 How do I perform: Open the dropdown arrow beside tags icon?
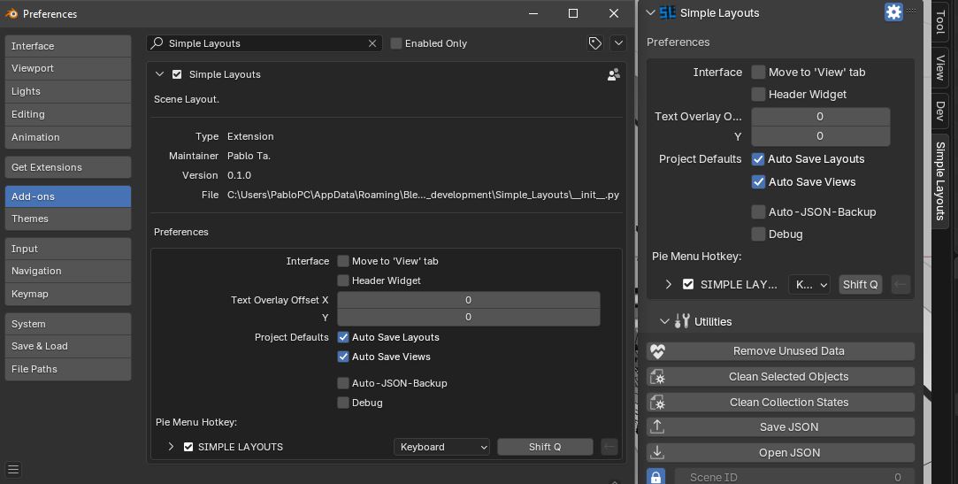[618, 42]
